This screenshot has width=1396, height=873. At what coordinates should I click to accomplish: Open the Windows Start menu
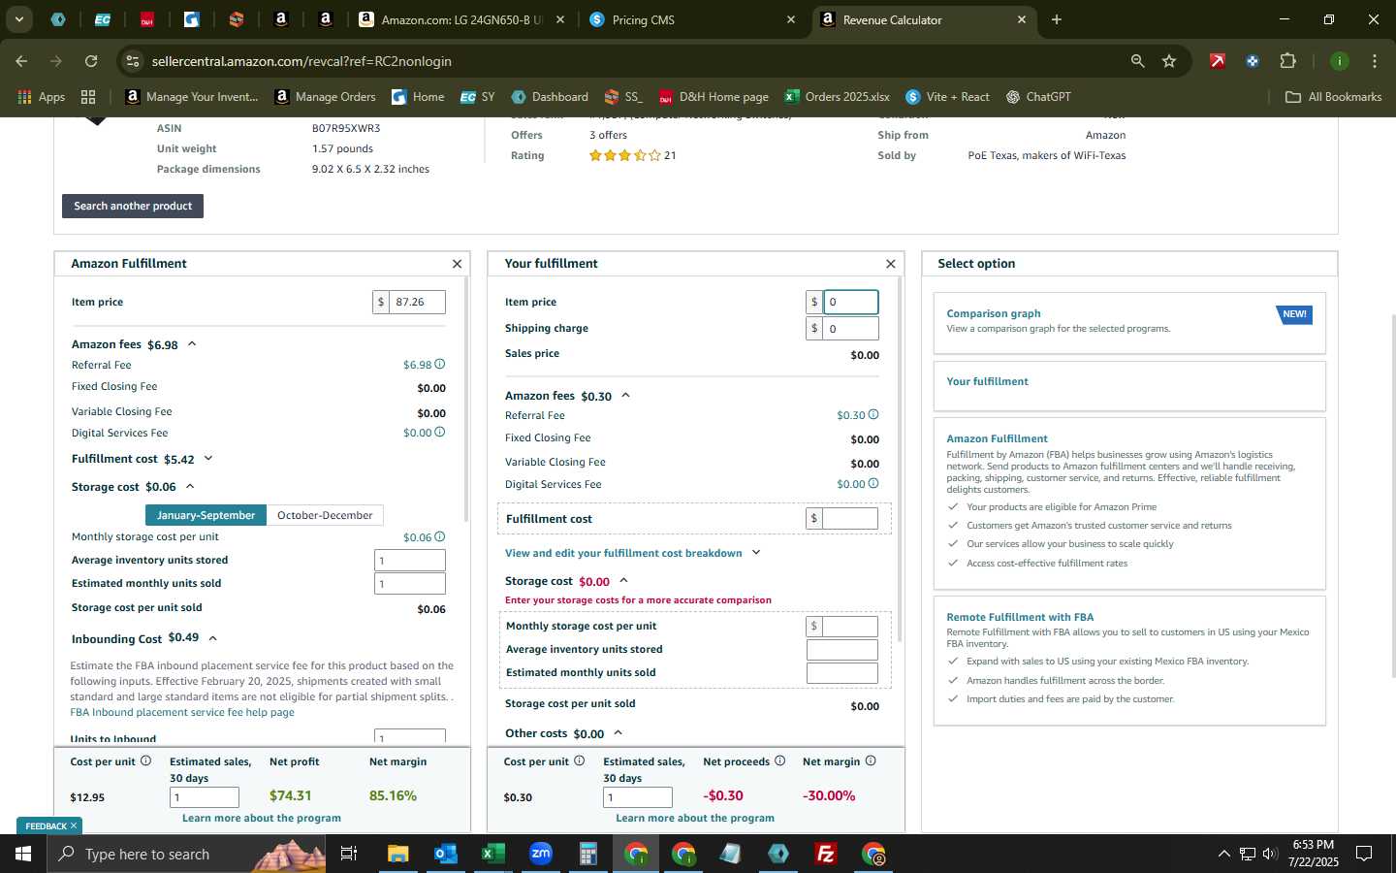[23, 854]
